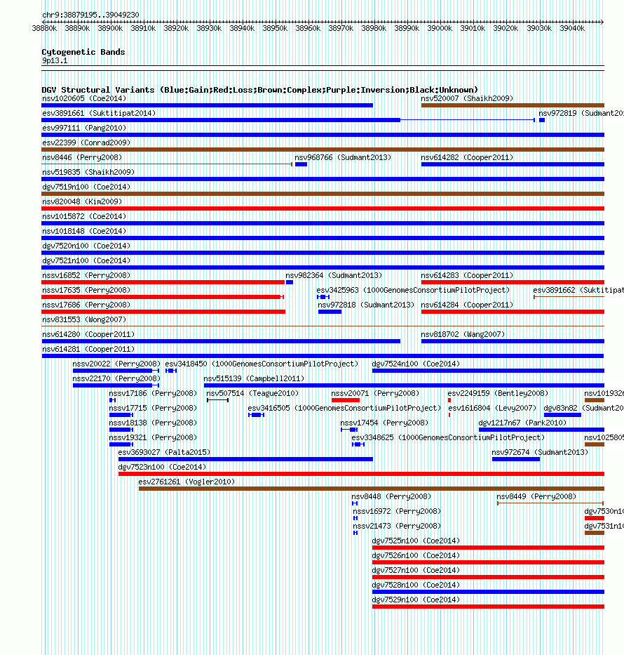Image resolution: width=624 pixels, height=655 pixels.
Task: Click esv3418450 1000Genomes label
Action: coord(262,364)
